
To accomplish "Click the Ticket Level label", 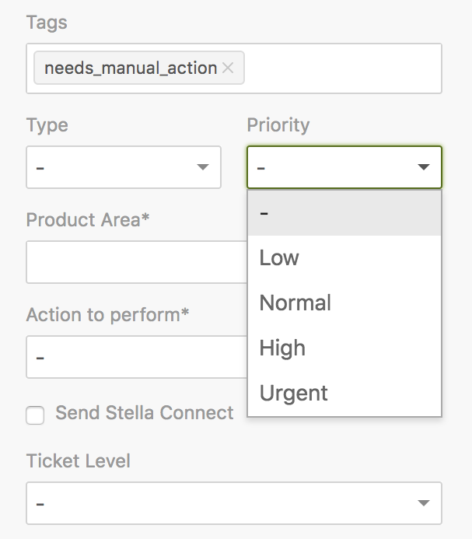I will pyautogui.click(x=79, y=461).
